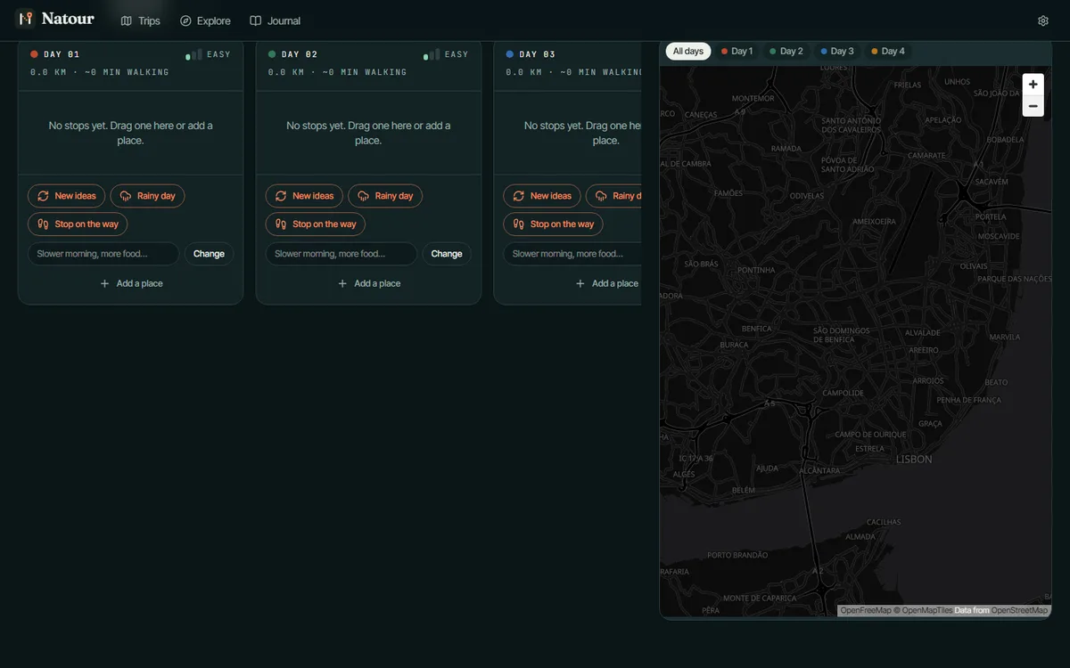Open the Trips page

point(140,20)
